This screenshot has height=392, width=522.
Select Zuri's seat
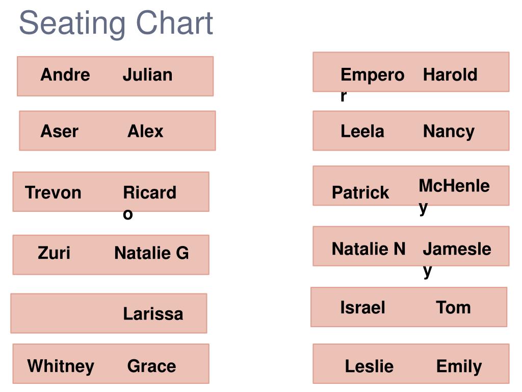(54, 253)
